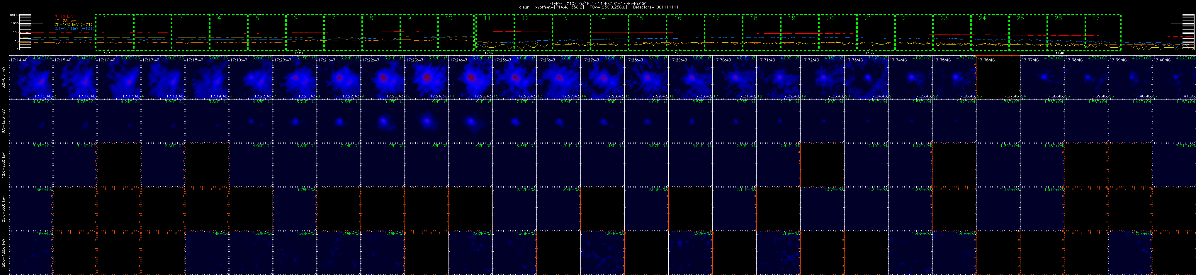1196x275 pixels.
Task: Open the 3.0-6.0 keV image starting 17:23:40
Action: [427, 78]
